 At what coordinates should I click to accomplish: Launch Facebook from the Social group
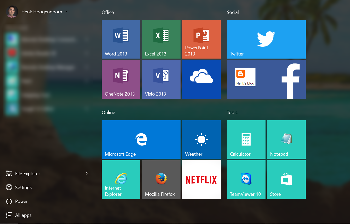pos(283,79)
